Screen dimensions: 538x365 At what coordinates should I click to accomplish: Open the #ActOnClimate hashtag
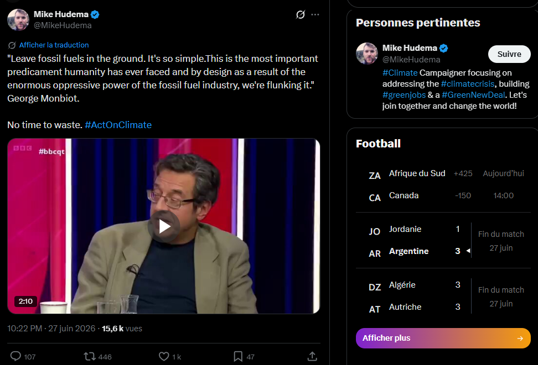coord(118,125)
